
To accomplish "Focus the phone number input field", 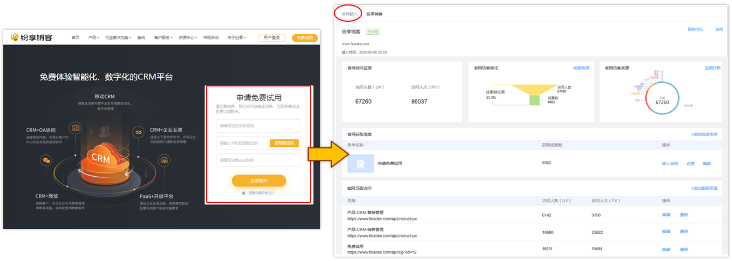I will [259, 126].
